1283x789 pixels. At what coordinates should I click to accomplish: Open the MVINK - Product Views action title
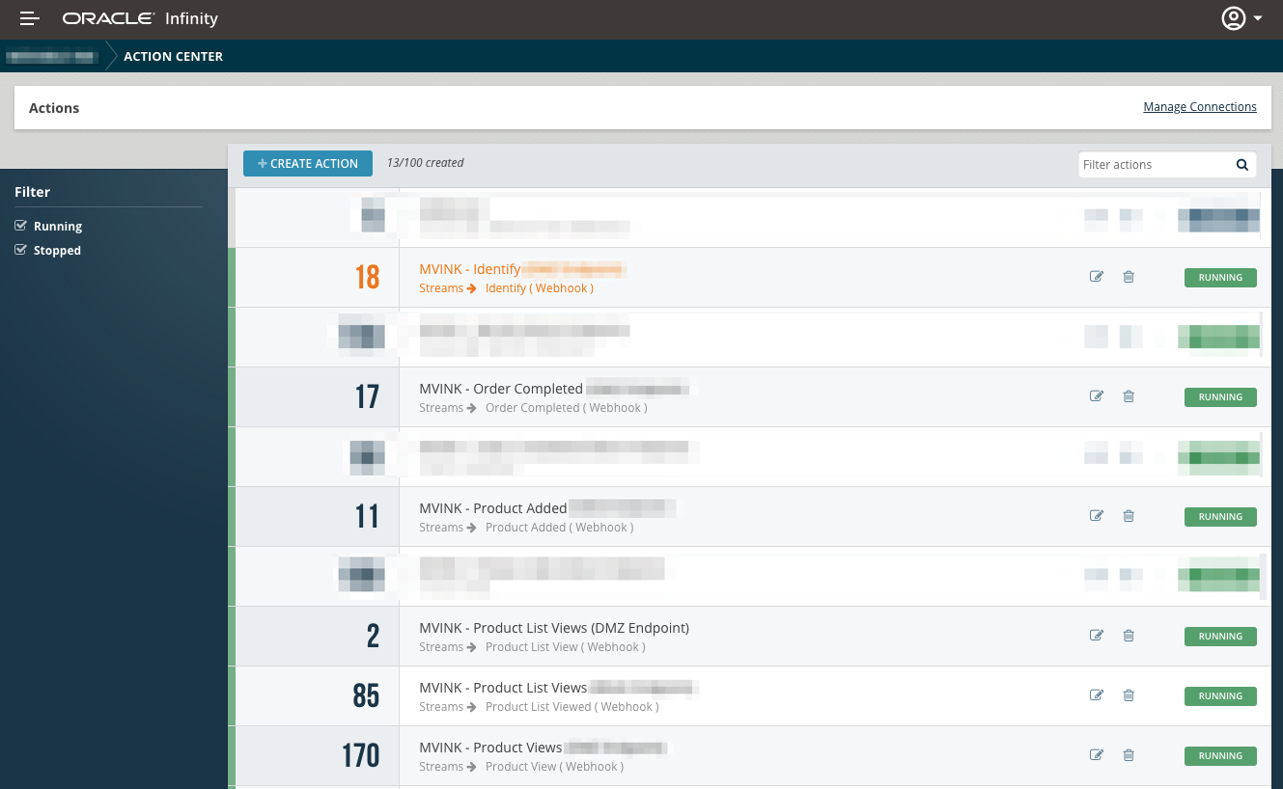point(490,748)
